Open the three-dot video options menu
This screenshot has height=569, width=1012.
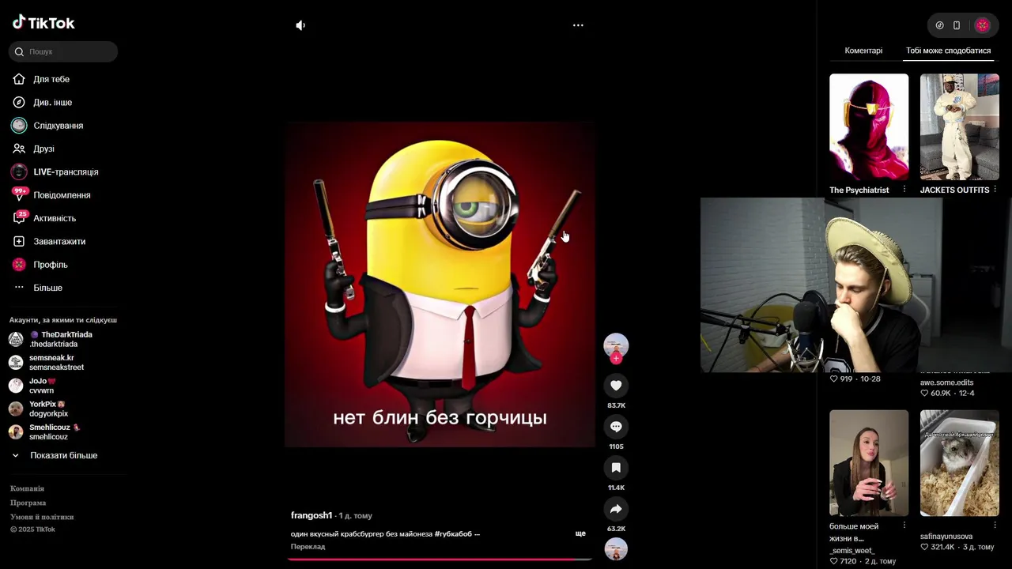(578, 25)
